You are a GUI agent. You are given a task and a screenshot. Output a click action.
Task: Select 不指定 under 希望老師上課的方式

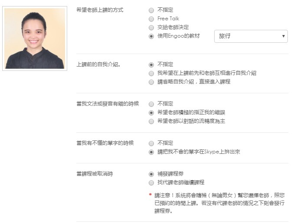151,10
